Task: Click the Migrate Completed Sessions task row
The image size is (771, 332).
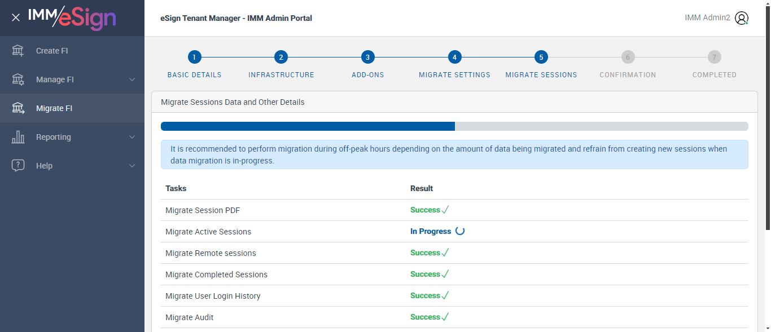Action: point(454,275)
